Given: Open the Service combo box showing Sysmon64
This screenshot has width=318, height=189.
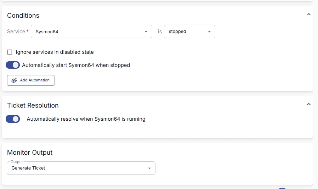Looking at the screenshot, I should (x=89, y=31).
